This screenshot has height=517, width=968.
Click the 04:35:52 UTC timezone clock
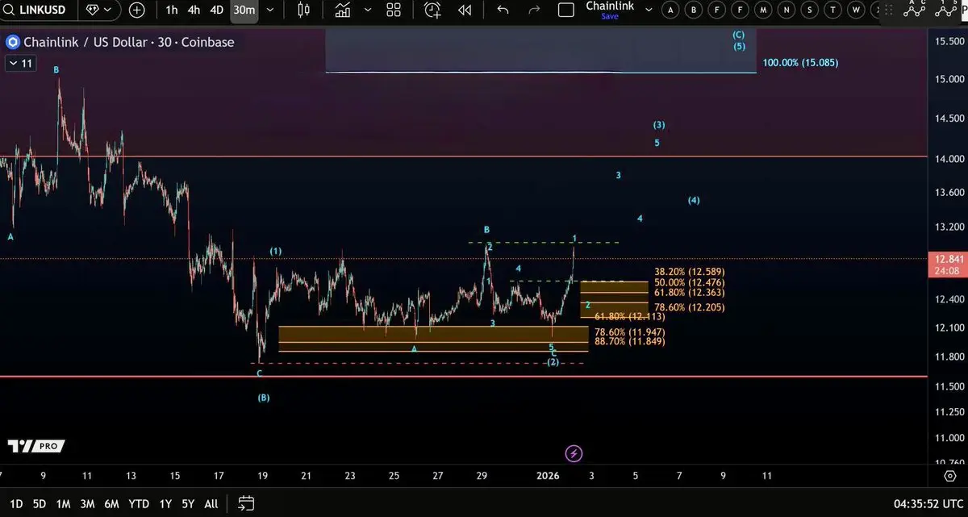click(x=927, y=503)
